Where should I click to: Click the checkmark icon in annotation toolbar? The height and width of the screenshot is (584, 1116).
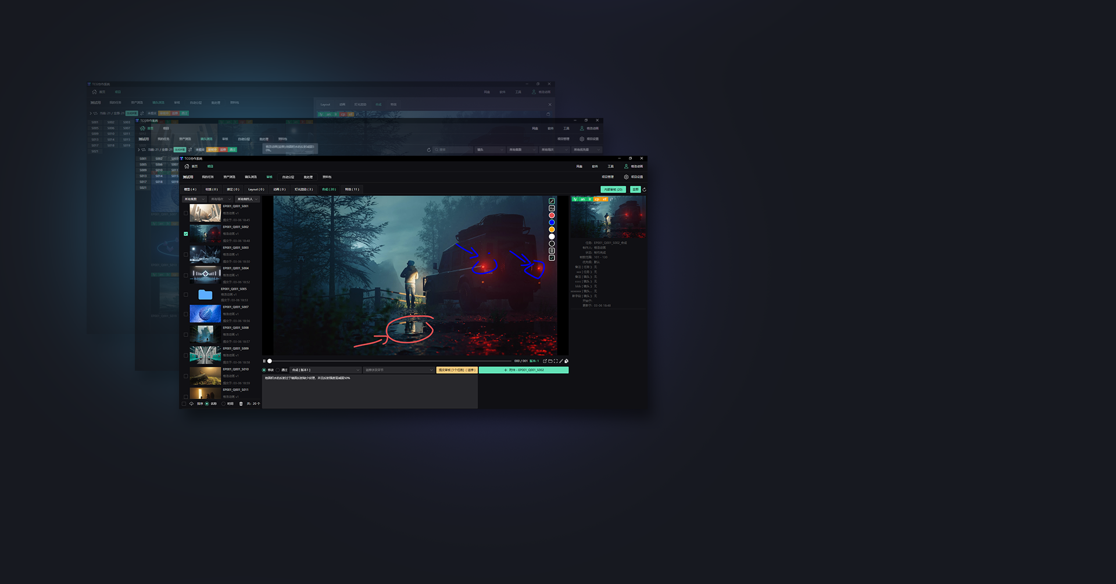tap(552, 258)
